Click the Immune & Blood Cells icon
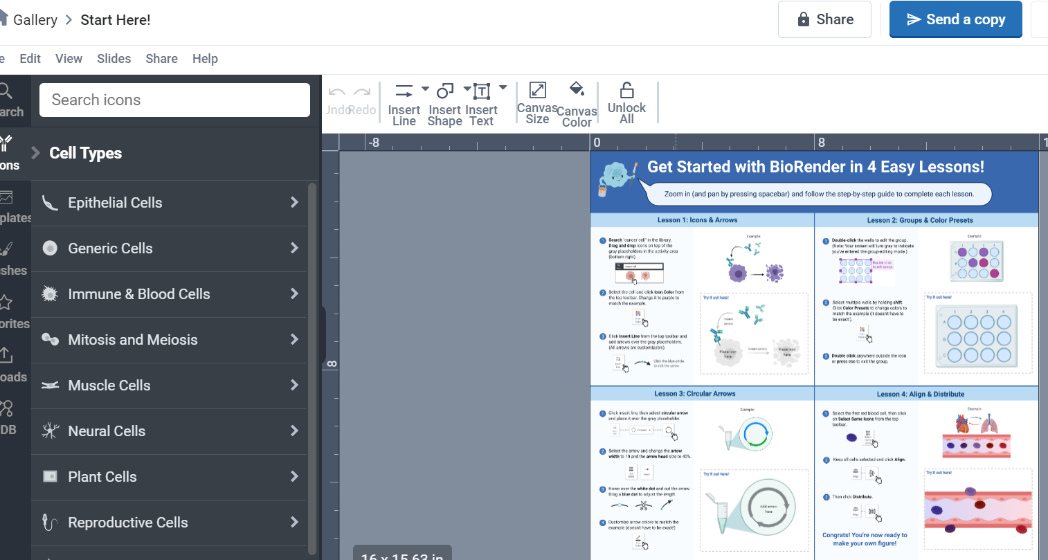Image resolution: width=1048 pixels, height=560 pixels. (50, 293)
